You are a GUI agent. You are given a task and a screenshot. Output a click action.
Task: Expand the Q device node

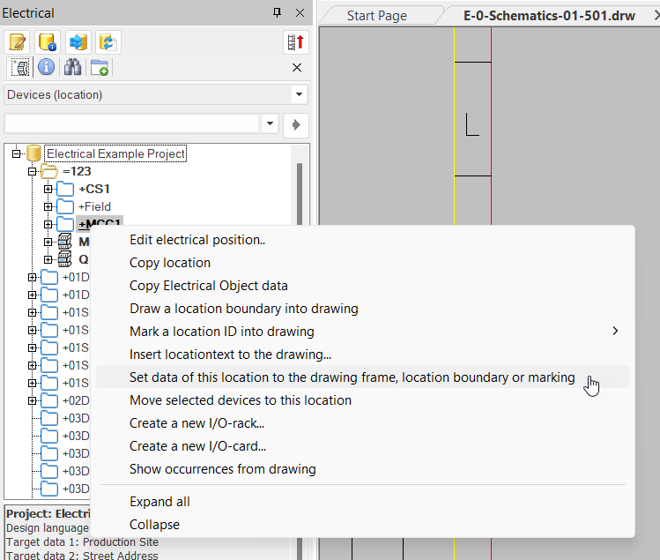click(x=48, y=259)
